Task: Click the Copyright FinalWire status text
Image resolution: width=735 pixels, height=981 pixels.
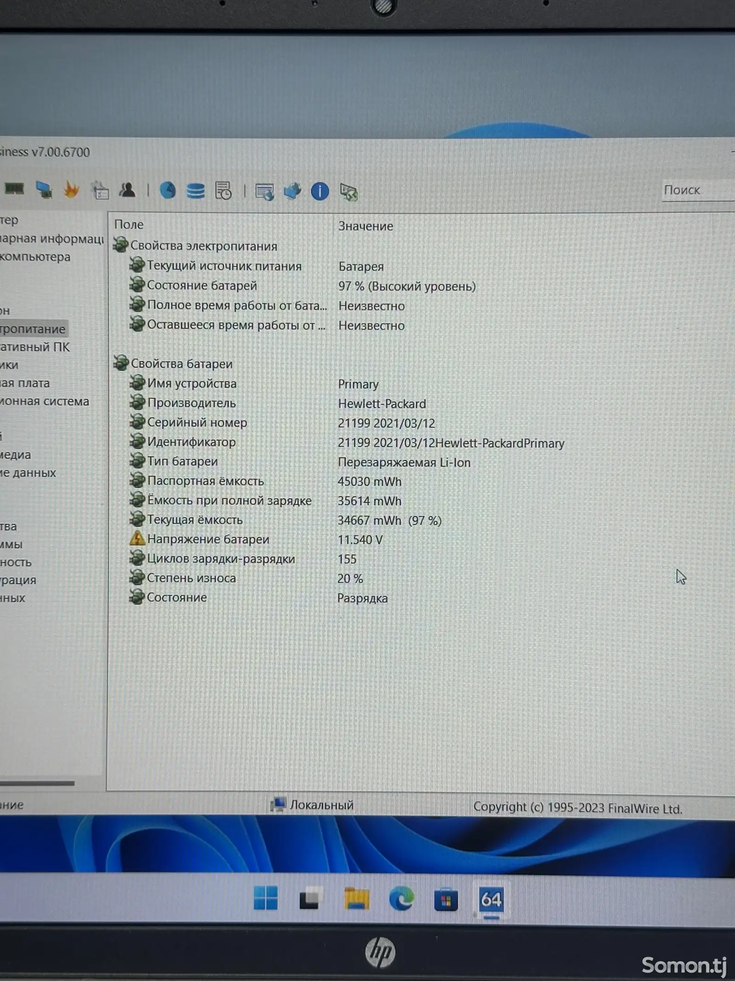Action: tap(578, 808)
